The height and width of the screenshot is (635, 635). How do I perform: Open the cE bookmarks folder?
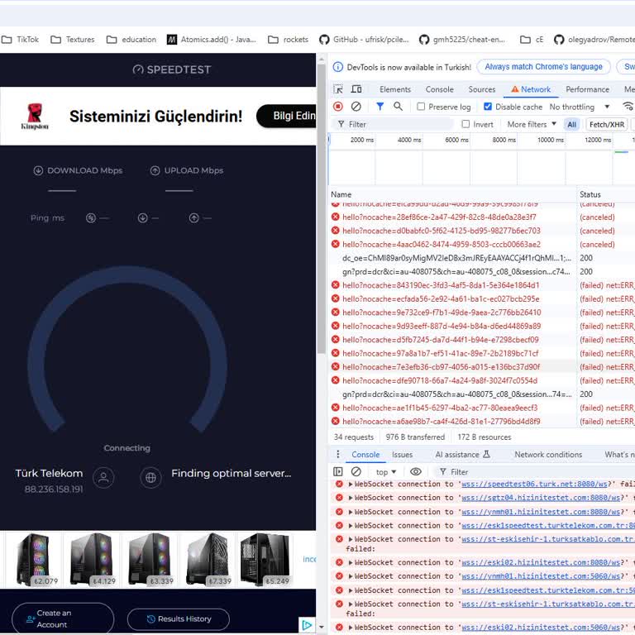pyautogui.click(x=532, y=40)
